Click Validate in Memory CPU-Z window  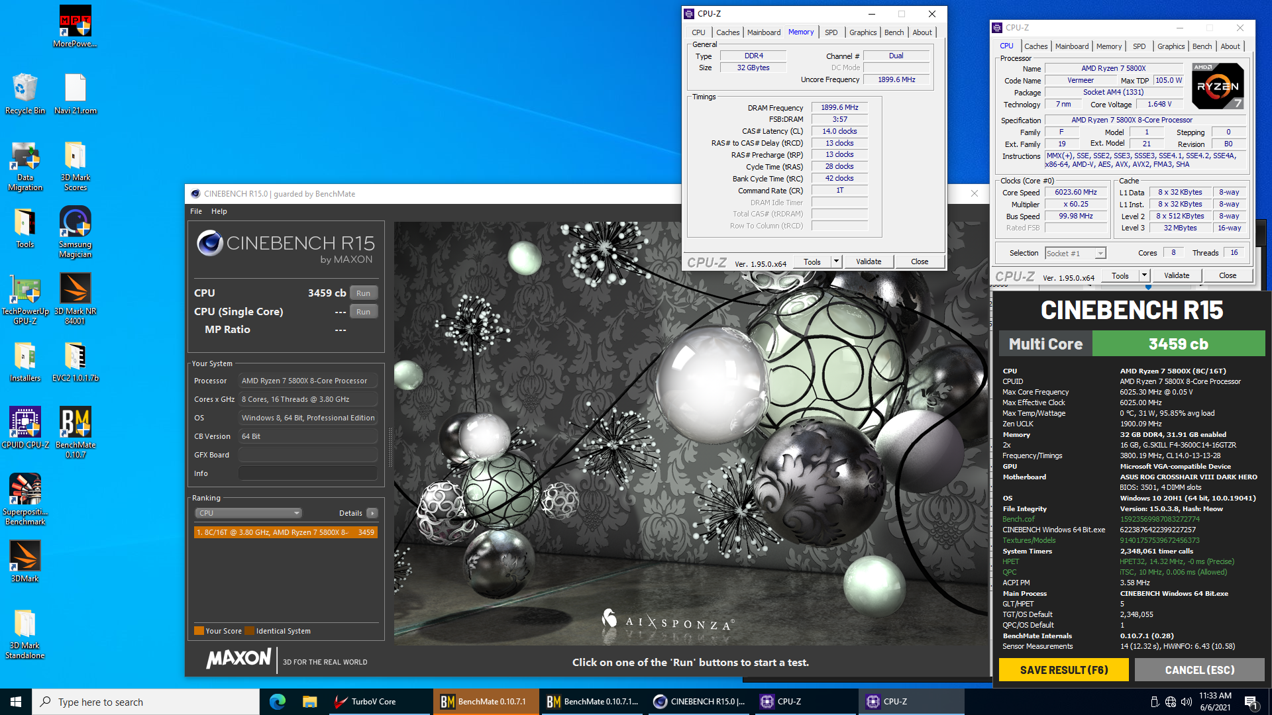pyautogui.click(x=869, y=262)
